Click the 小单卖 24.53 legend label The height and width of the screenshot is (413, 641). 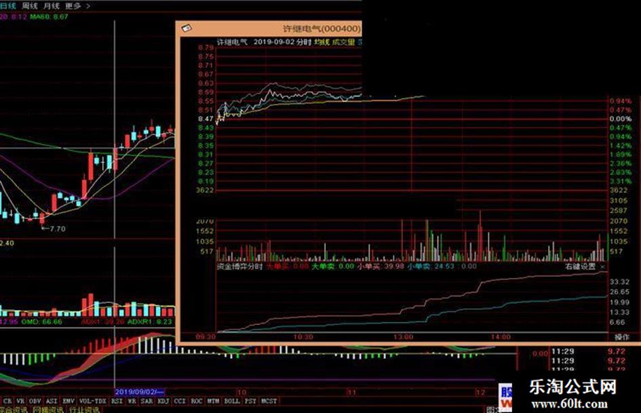431,267
